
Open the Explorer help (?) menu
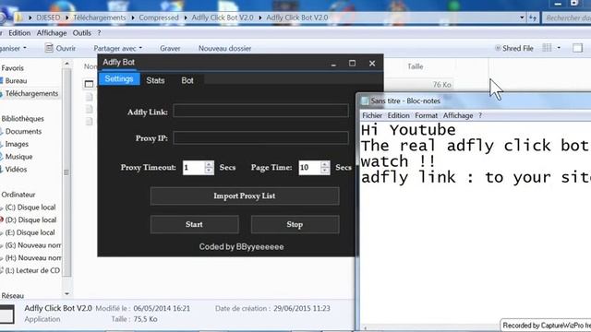pyautogui.click(x=99, y=33)
